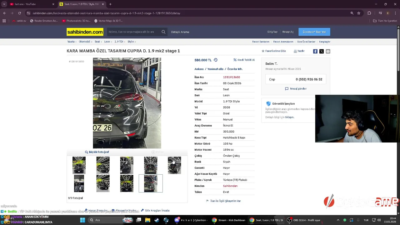The height and width of the screenshot is (225, 400).
Task: Click Sıfır Araçları İncele link
Action: click(x=155, y=211)
